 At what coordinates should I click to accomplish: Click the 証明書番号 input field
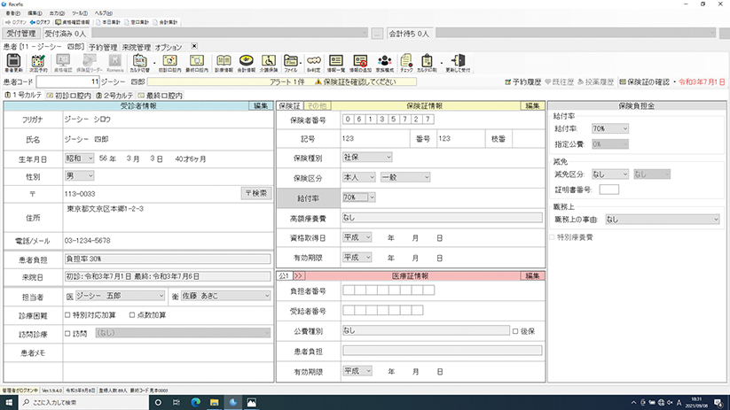(608, 188)
